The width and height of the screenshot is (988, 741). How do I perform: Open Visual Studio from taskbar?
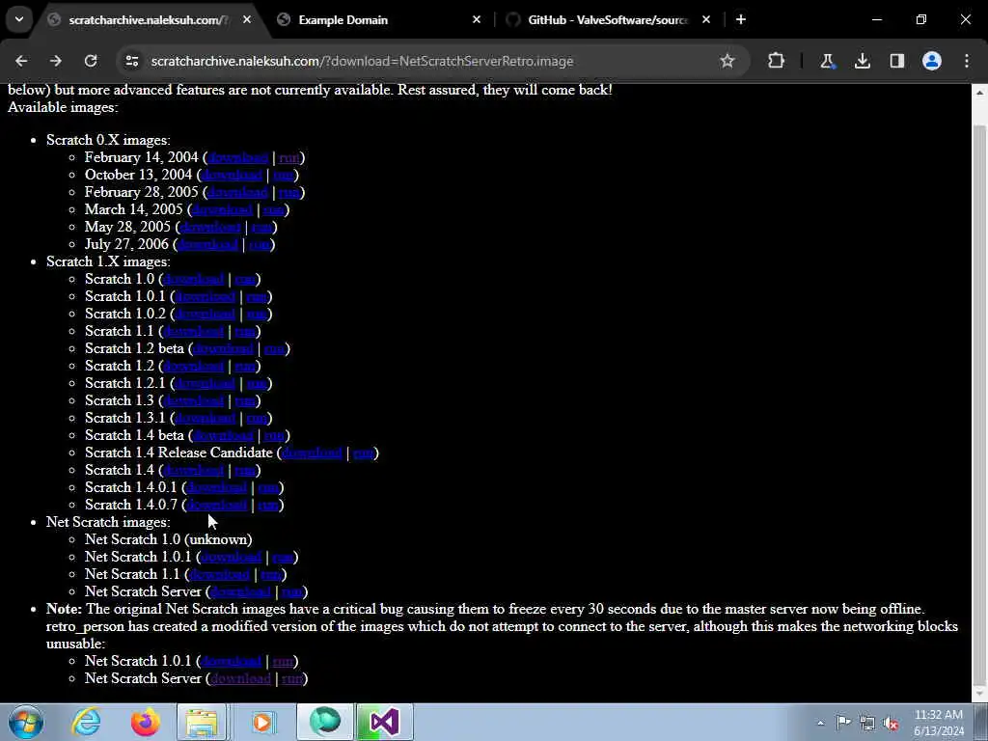pyautogui.click(x=384, y=722)
